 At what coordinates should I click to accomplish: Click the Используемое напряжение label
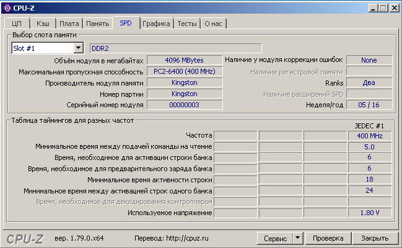pos(170,213)
